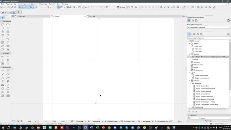Collapse the Свойства panel section

(x=188, y=115)
